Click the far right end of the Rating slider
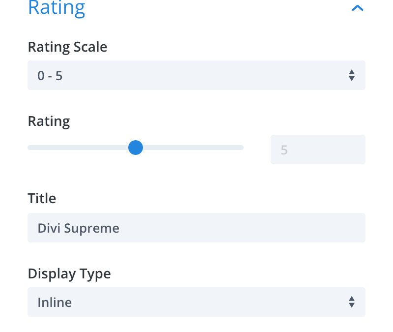The height and width of the screenshot is (332, 393). tap(242, 148)
